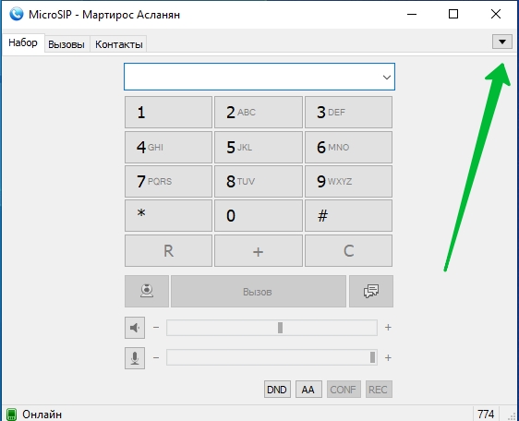Click the Вызов call button
Viewport: 519px width, 421px height.
259,291
